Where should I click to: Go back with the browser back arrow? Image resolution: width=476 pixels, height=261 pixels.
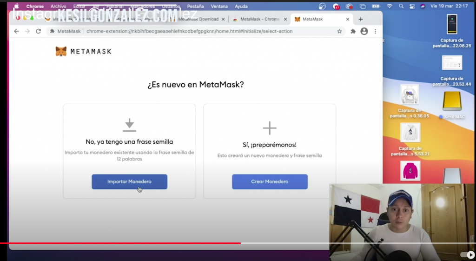(17, 31)
